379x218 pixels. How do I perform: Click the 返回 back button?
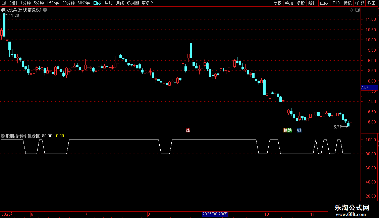tap(372, 3)
